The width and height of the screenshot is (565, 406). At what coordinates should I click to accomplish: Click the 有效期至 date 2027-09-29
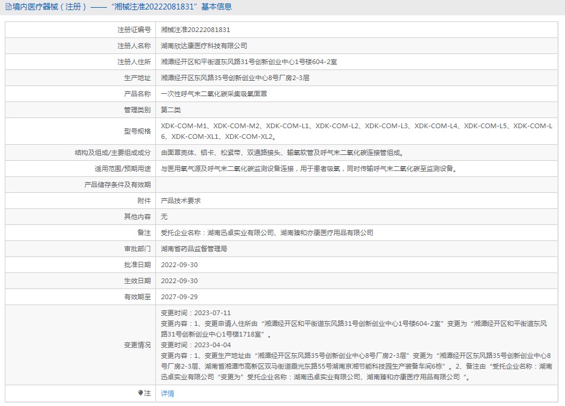179,297
